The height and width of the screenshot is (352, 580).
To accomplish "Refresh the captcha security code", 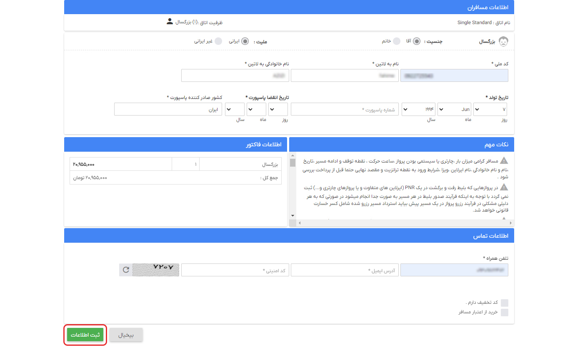I will [x=125, y=270].
